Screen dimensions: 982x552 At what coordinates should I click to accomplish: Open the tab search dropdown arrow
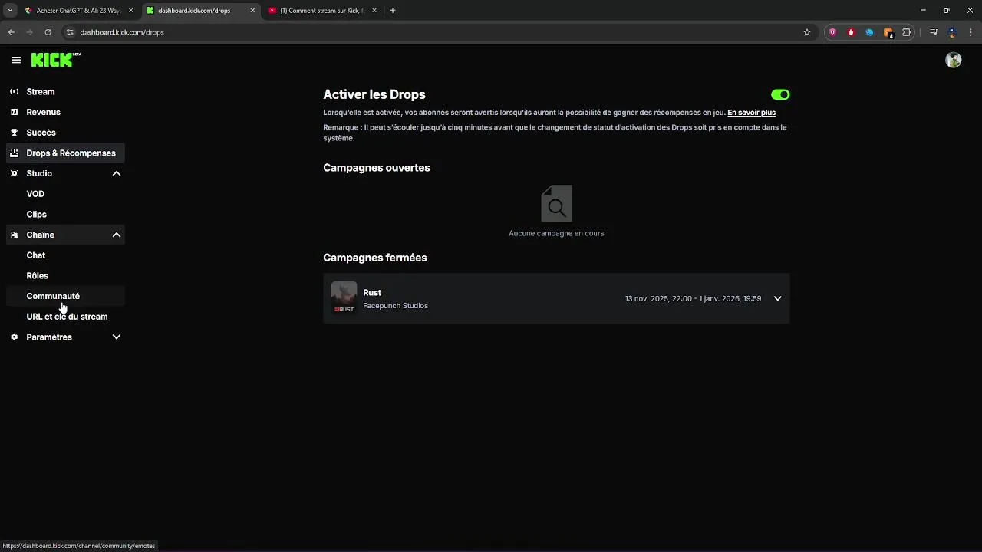click(10, 11)
